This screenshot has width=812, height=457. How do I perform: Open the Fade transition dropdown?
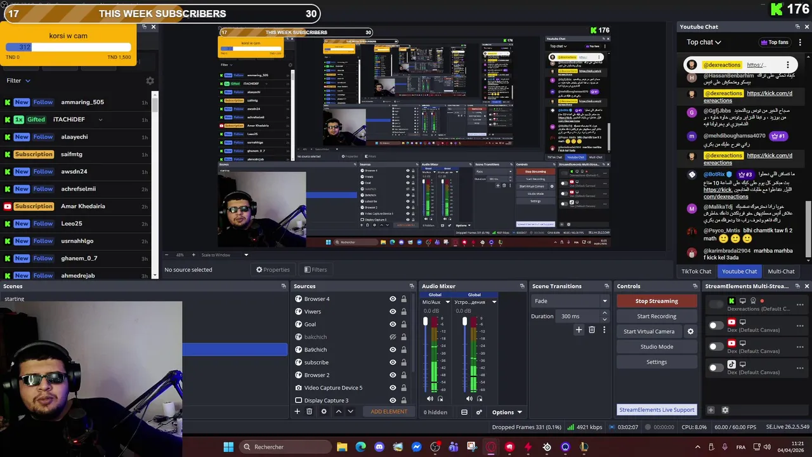(570, 301)
